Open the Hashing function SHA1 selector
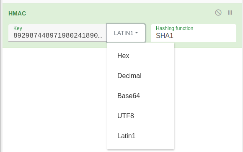Image resolution: width=243 pixels, height=152 pixels. [x=194, y=33]
